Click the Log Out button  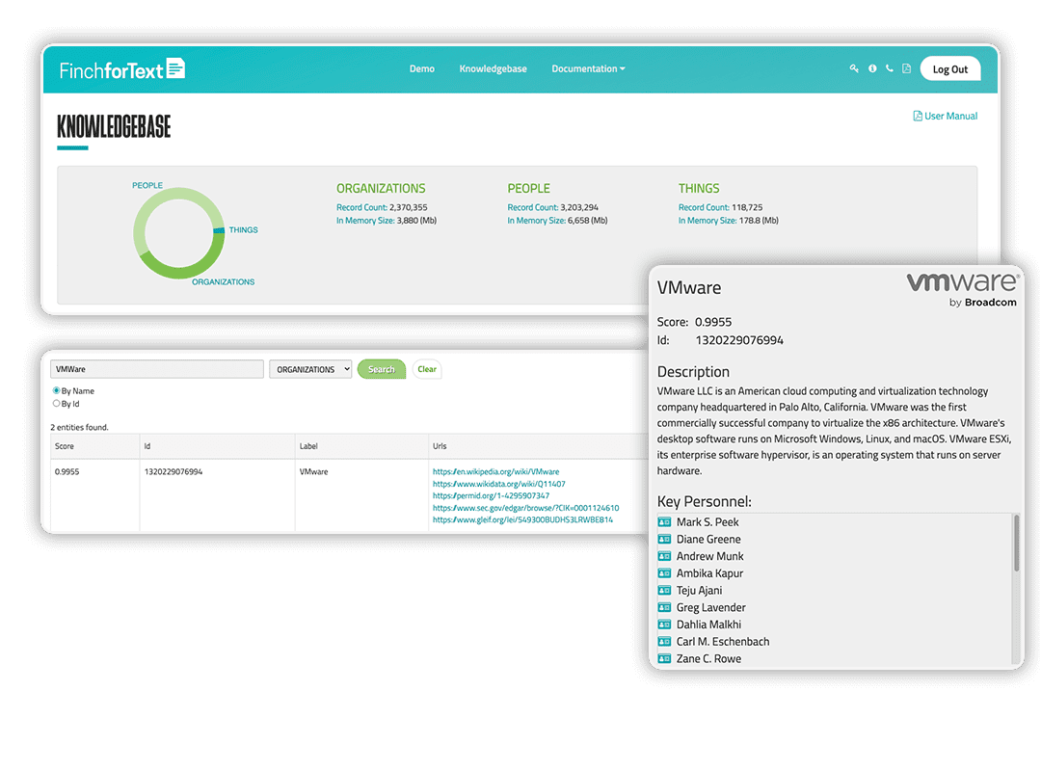click(950, 69)
